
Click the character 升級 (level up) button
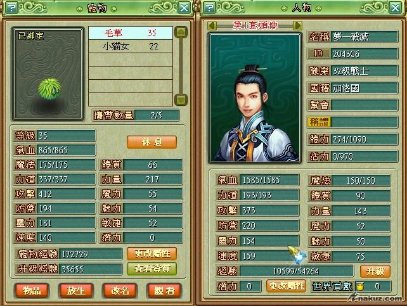coord(375,271)
